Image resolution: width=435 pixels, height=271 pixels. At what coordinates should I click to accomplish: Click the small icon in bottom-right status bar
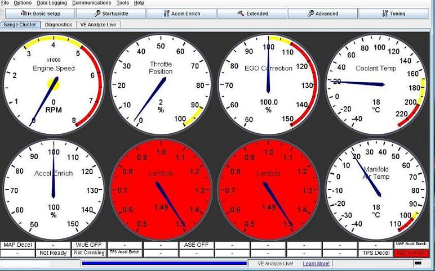click(418, 263)
